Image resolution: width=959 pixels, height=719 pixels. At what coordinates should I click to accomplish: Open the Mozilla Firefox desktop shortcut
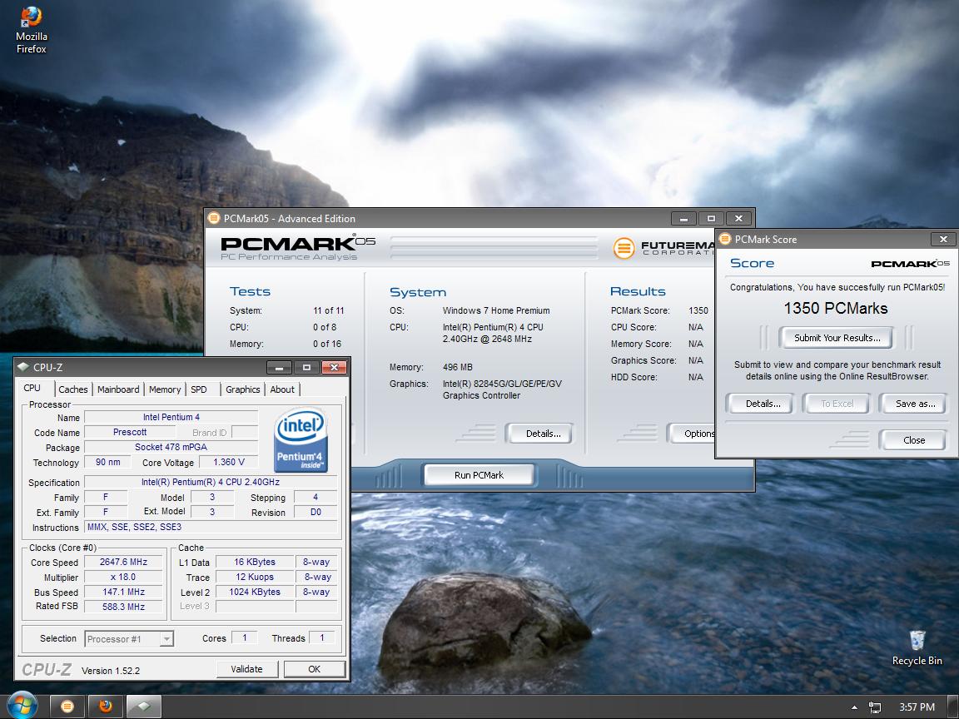point(31,29)
